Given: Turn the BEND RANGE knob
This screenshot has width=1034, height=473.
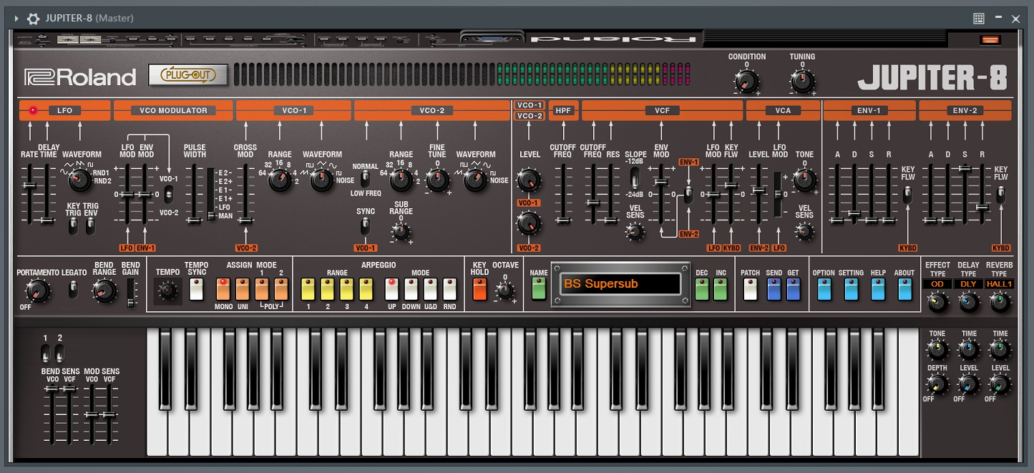Looking at the screenshot, I should coord(104,290).
